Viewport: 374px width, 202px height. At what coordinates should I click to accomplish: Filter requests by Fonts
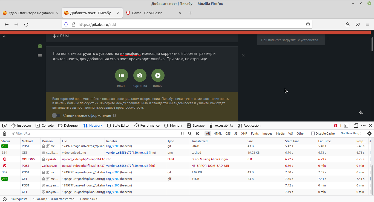point(255,133)
